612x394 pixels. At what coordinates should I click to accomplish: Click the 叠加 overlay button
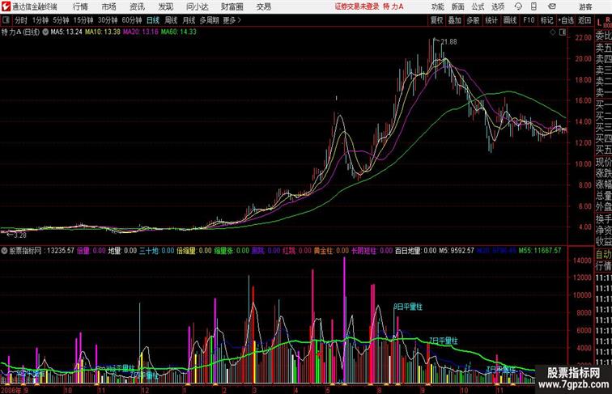point(455,20)
